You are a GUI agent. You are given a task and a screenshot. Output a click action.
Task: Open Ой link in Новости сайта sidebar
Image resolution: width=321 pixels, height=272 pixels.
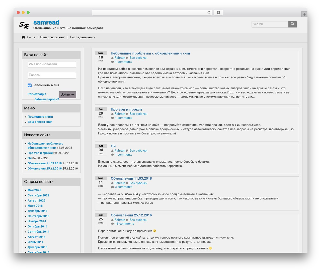click(x=30, y=158)
